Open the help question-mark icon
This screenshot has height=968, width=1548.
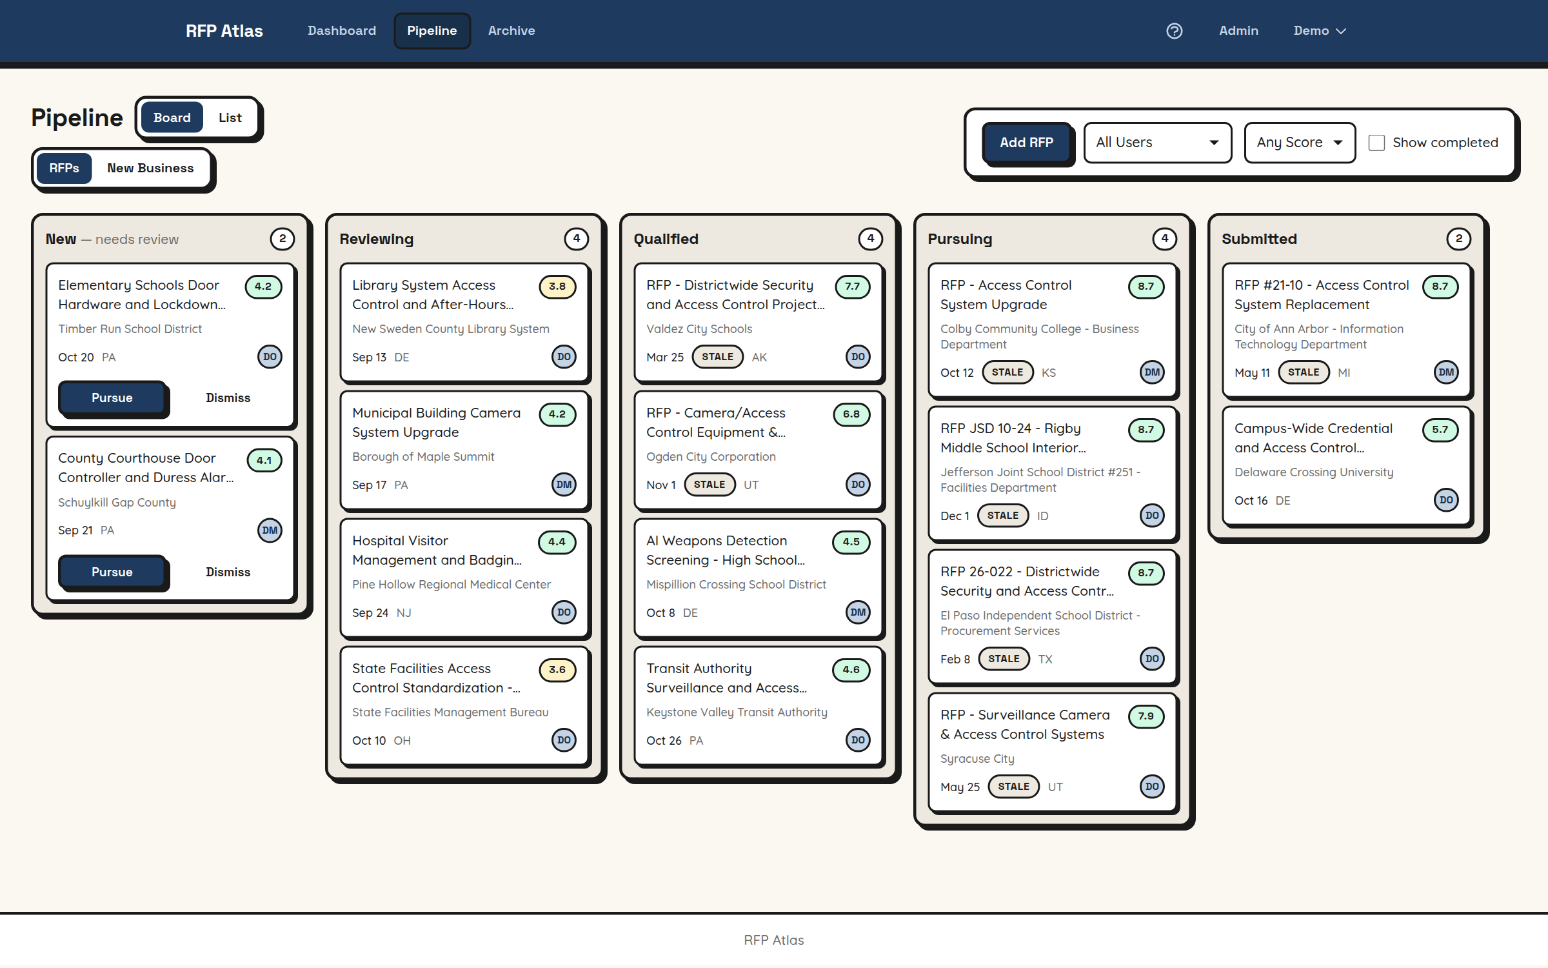click(1174, 31)
